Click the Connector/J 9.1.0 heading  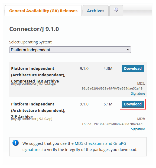pos(34,29)
